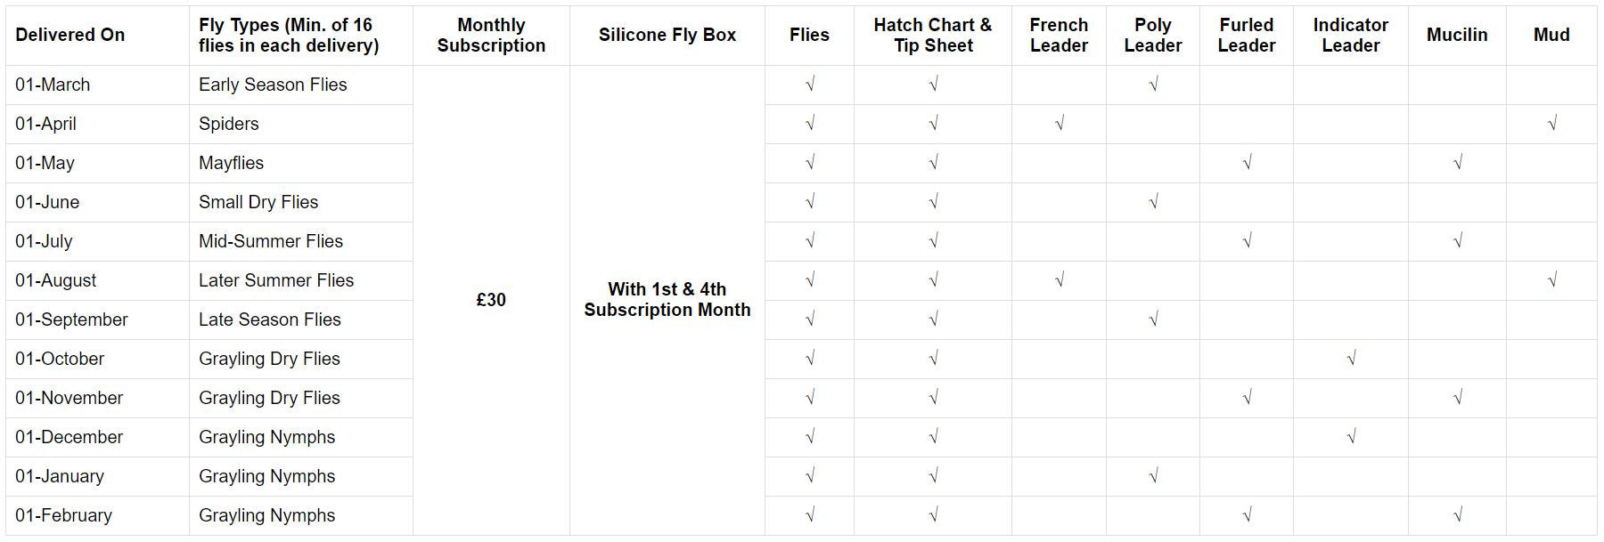Click the French Leader checkmark for 01-April
Image resolution: width=1604 pixels, height=542 pixels.
(1059, 124)
